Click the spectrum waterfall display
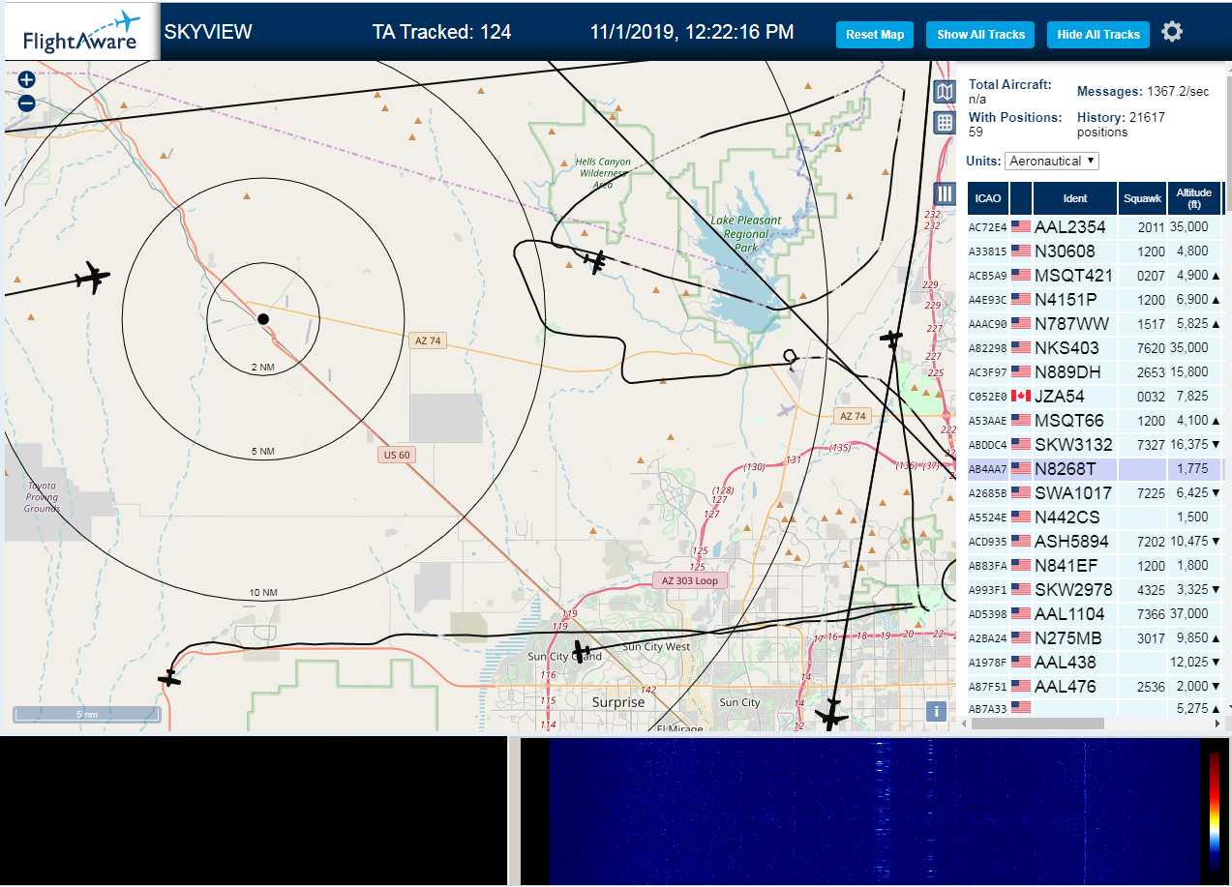This screenshot has width=1232, height=887. pyautogui.click(x=874, y=811)
